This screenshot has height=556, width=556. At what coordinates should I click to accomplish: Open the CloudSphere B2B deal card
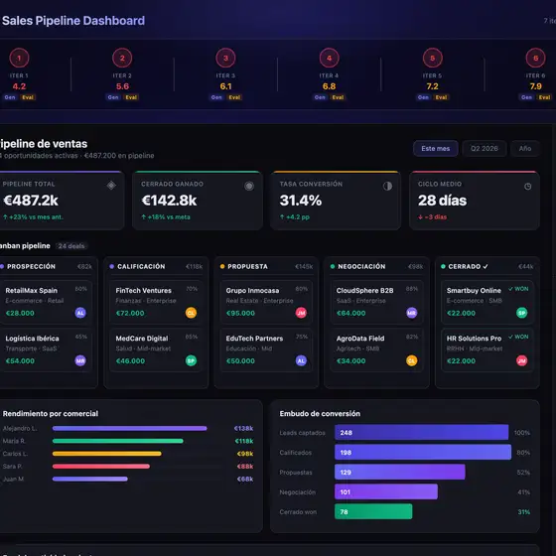pyautogui.click(x=377, y=302)
